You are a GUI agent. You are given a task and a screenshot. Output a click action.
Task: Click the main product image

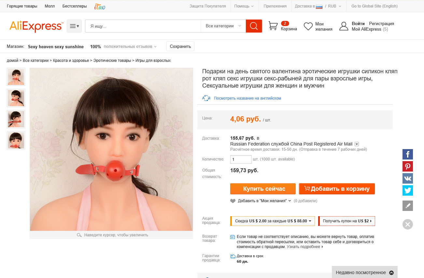pyautogui.click(x=111, y=149)
